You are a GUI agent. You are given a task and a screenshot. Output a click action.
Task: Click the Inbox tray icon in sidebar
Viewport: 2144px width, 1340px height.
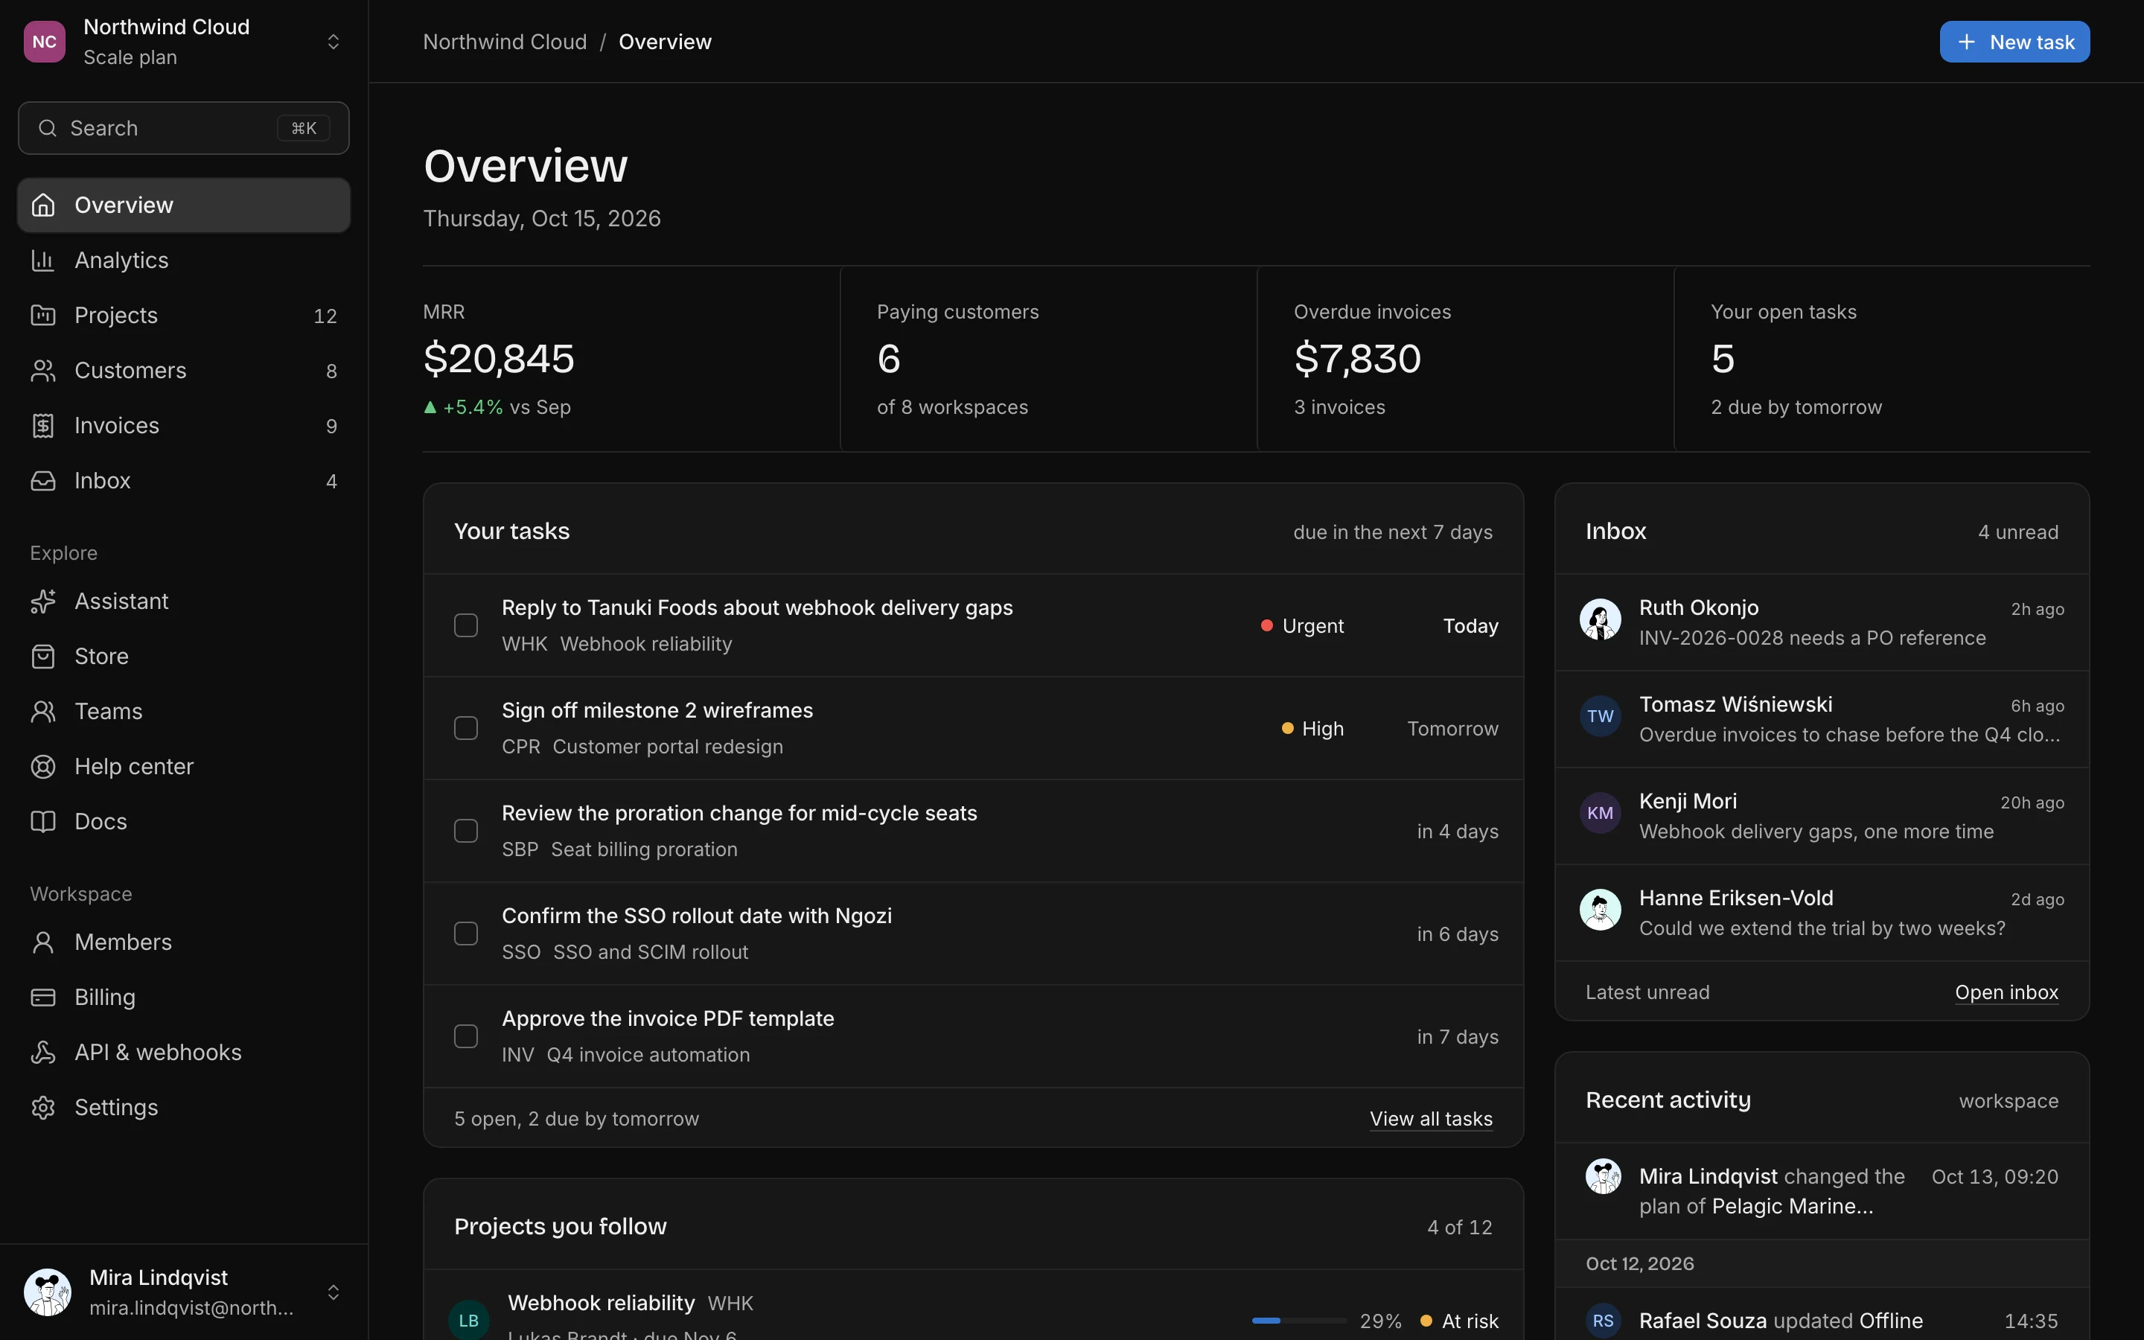click(42, 480)
